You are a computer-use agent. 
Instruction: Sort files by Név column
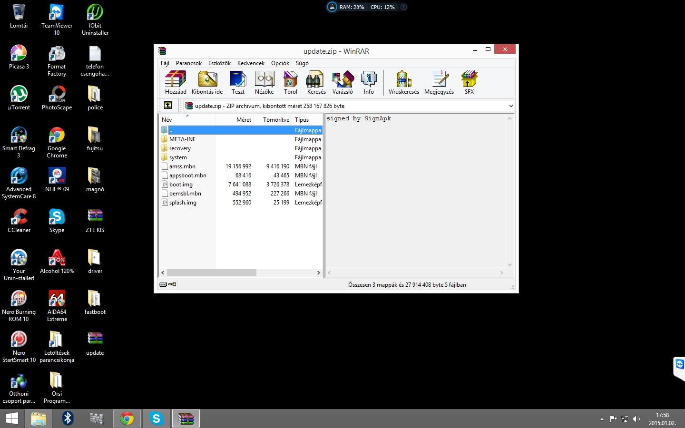tap(187, 119)
